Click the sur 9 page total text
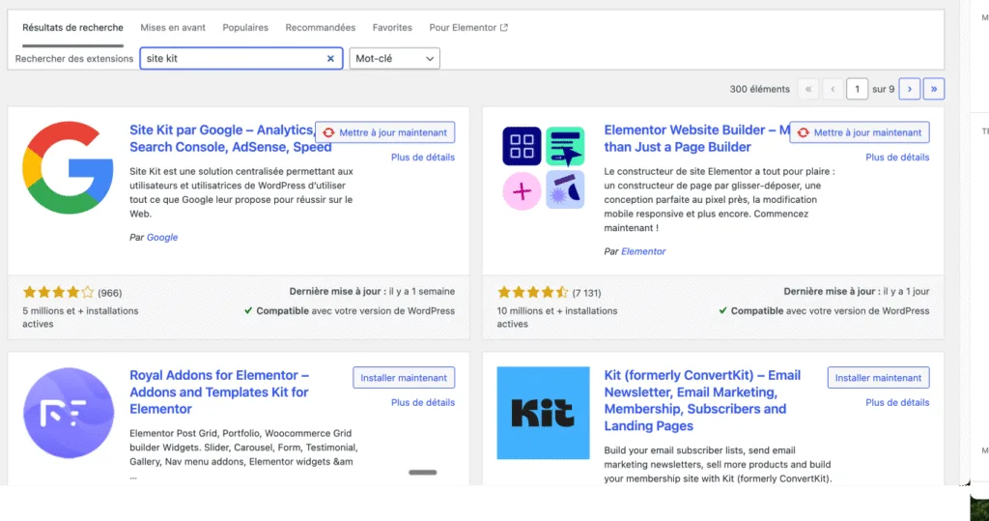Image resolution: width=989 pixels, height=521 pixels. click(883, 89)
